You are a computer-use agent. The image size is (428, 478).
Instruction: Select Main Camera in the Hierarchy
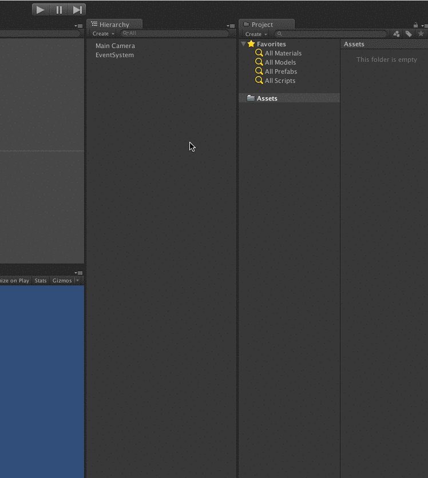coord(115,46)
